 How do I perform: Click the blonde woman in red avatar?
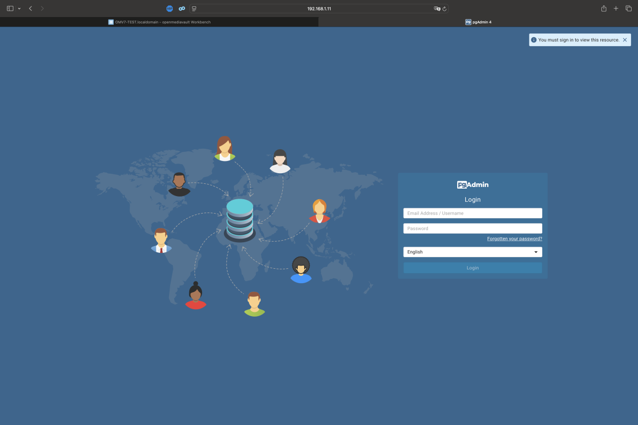[x=320, y=211]
